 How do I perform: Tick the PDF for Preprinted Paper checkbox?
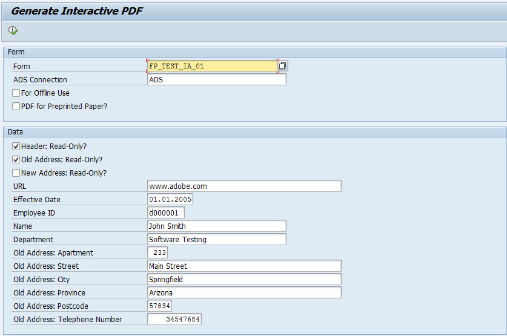[16, 107]
